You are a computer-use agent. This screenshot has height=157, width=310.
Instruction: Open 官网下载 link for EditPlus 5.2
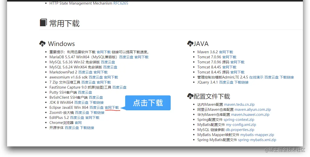click(x=93, y=118)
